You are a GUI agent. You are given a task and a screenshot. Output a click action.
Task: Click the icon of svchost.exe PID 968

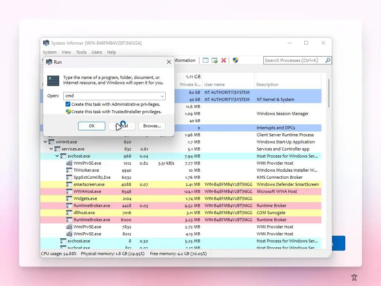click(x=63, y=156)
